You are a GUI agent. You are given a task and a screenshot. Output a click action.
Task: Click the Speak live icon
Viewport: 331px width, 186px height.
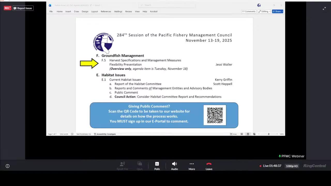[x=122, y=166]
